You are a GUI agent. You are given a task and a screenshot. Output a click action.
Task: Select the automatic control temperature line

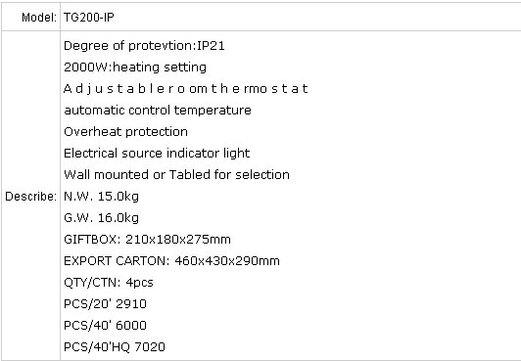(158, 111)
